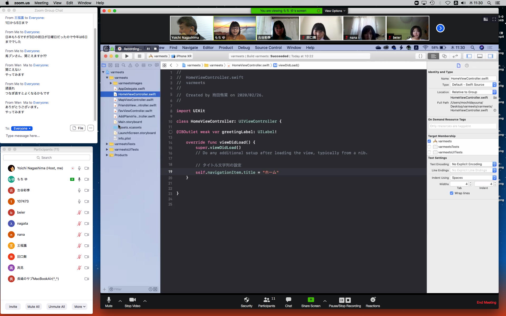
Task: Toggle the varmeets target membership checkbox
Action: pos(429,141)
